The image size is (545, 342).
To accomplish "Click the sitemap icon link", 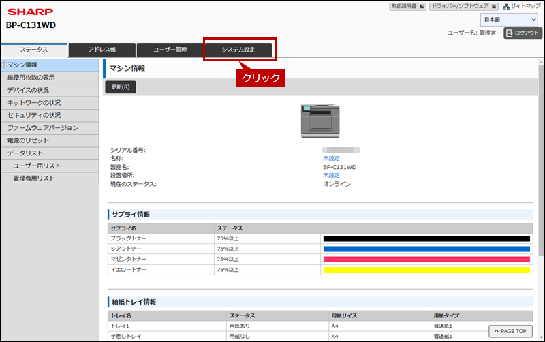I will coord(507,6).
